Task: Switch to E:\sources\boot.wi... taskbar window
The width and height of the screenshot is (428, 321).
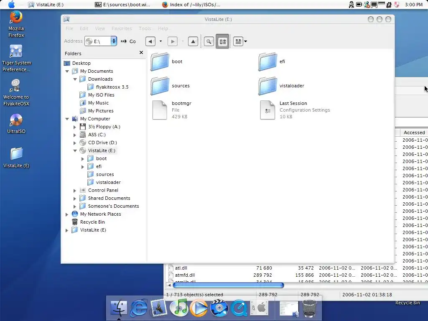Action: 122,5
